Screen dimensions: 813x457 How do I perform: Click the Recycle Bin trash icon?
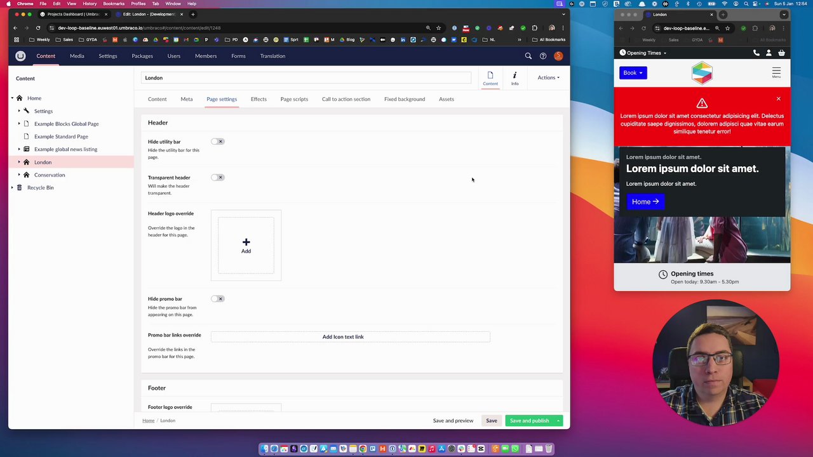[x=19, y=187]
